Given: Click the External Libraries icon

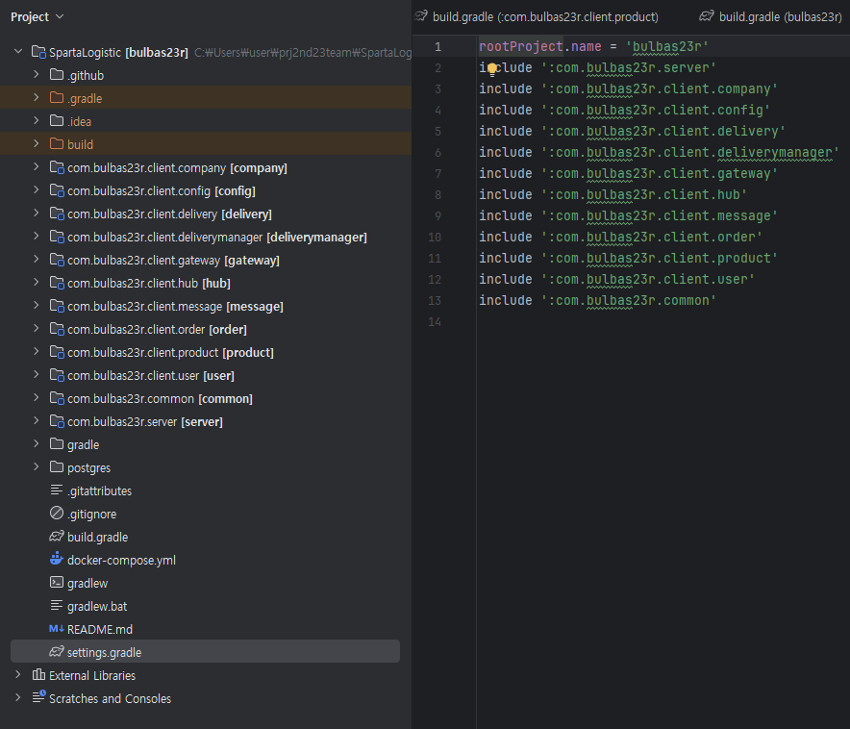Looking at the screenshot, I should (x=38, y=675).
